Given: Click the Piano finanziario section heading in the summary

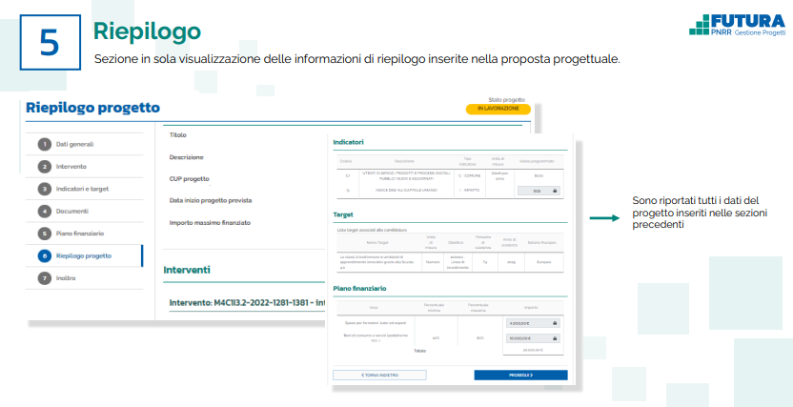Looking at the screenshot, I should coord(359,288).
